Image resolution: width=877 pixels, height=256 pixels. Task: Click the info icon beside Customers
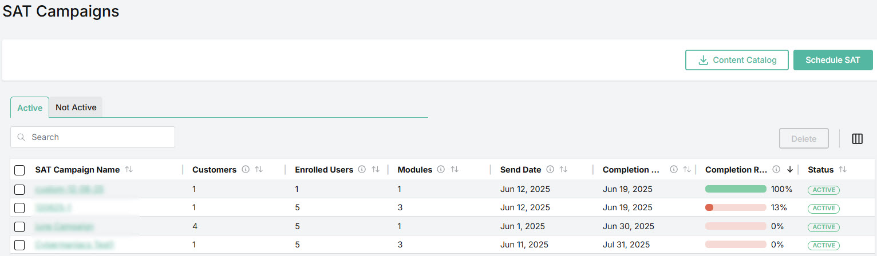coord(246,170)
